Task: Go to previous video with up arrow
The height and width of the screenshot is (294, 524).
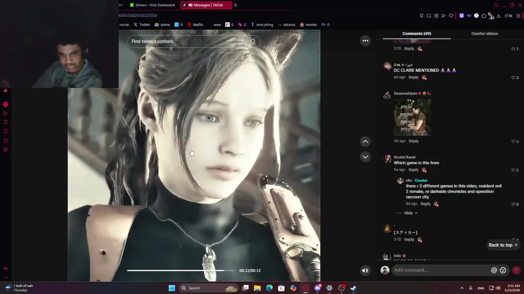Action: 365,141
